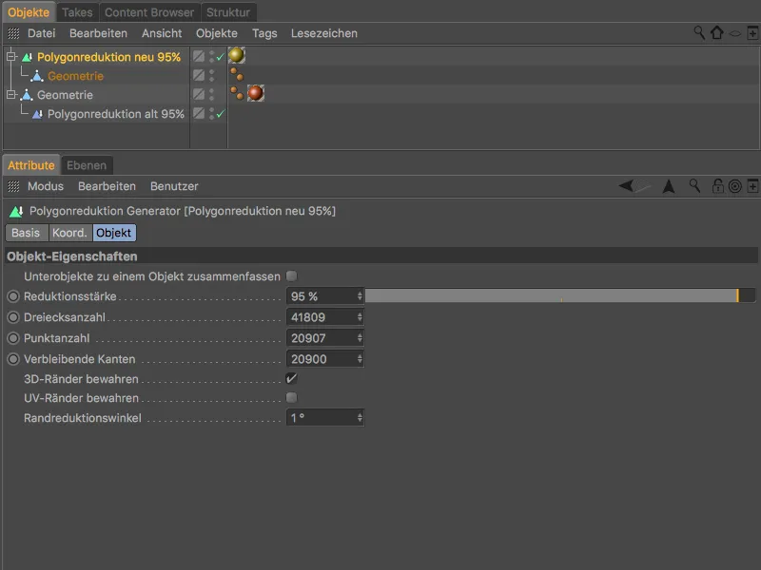Click the point tag on top-level Geometrie

click(237, 92)
